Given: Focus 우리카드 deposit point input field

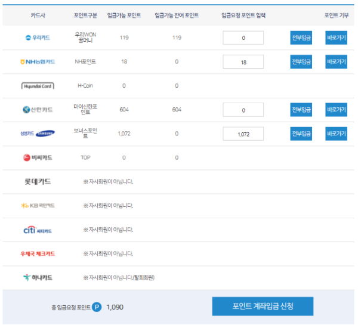Looking at the screenshot, I should 243,38.
